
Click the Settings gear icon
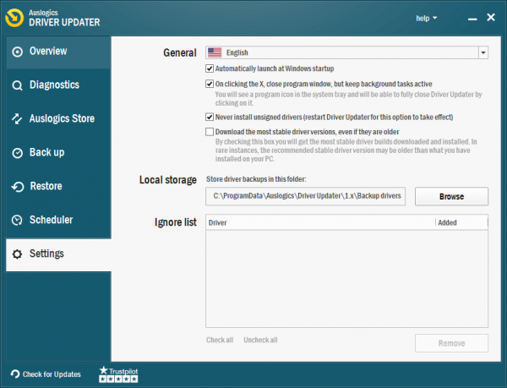click(x=17, y=254)
